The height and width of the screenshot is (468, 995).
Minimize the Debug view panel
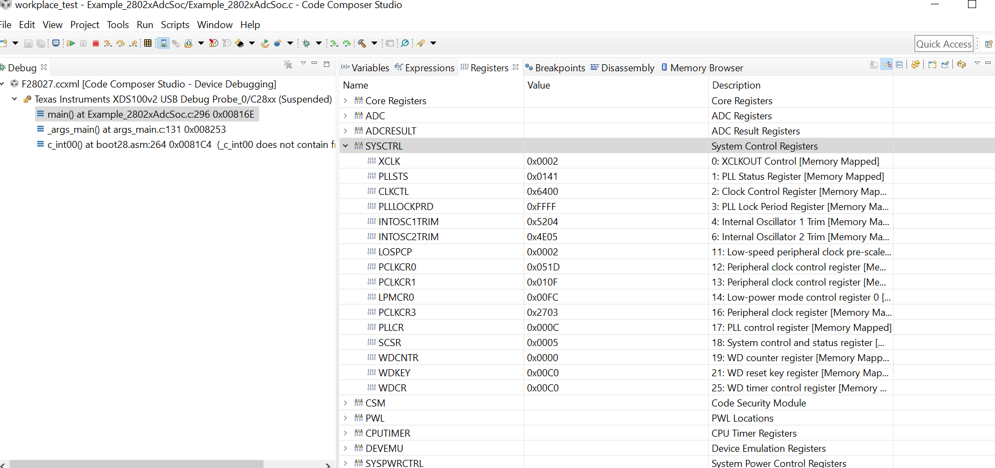click(314, 64)
